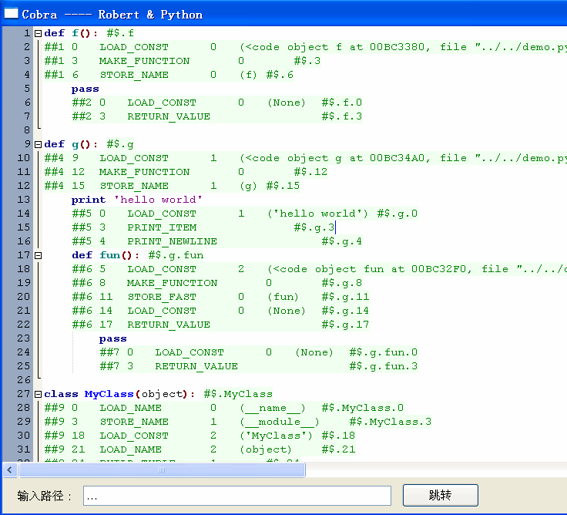Collapse the def g() code block
Screen dimensions: 567x515
pyautogui.click(x=38, y=144)
